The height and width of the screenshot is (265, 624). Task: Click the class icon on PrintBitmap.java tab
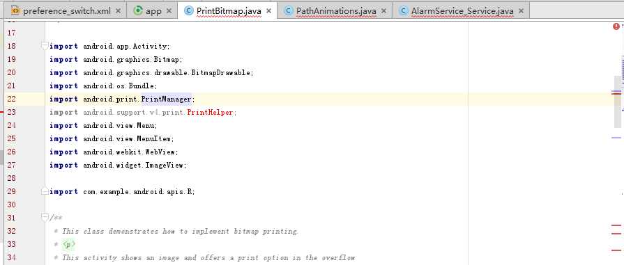pyautogui.click(x=189, y=10)
